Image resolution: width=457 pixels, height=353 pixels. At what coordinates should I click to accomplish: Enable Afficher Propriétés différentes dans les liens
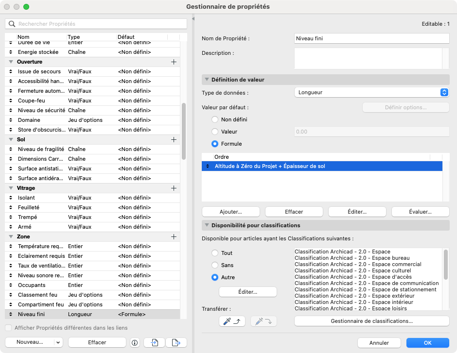coord(8,328)
